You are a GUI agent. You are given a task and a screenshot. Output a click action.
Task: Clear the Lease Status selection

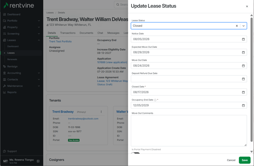237,26
